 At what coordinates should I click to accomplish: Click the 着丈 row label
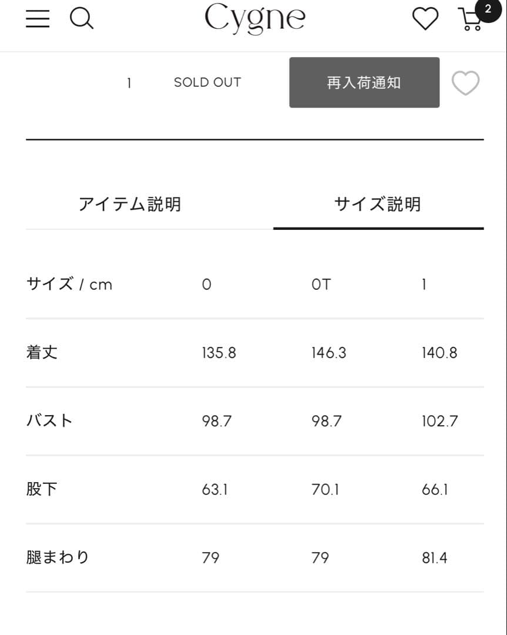(42, 353)
